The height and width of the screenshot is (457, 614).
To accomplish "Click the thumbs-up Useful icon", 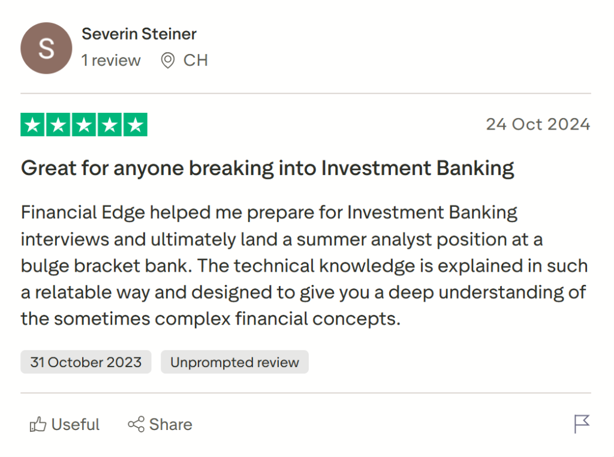I will point(38,425).
